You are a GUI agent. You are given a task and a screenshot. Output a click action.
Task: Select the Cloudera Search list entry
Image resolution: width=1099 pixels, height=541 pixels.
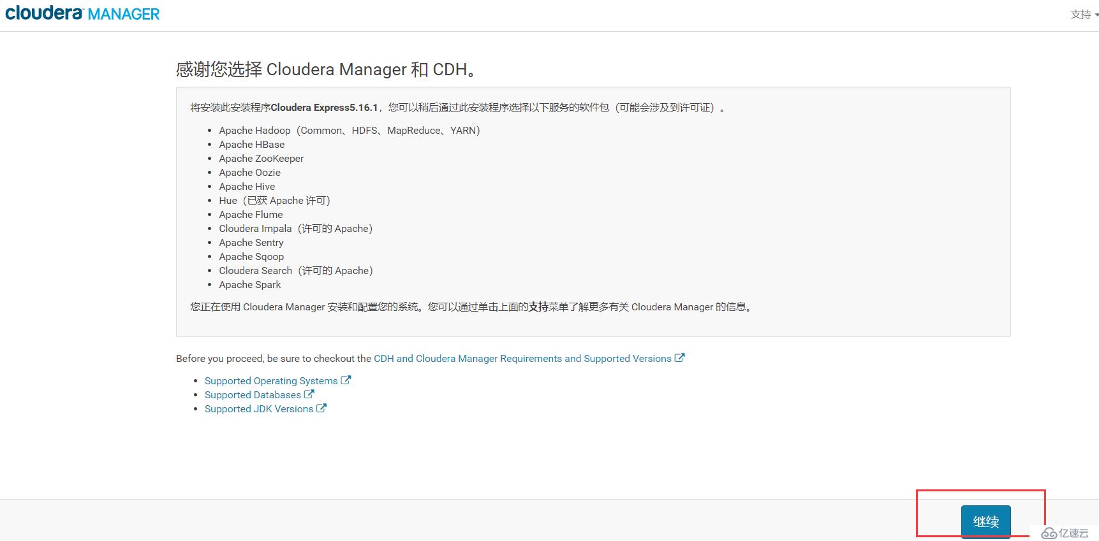click(x=296, y=271)
